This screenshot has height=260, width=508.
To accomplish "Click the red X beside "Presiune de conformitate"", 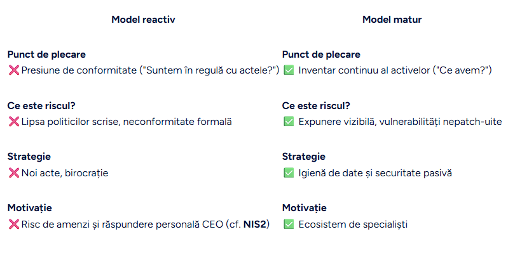I will (x=13, y=71).
